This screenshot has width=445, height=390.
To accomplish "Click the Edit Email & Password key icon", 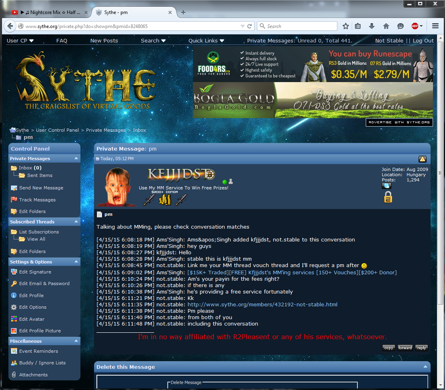I will (x=14, y=283).
